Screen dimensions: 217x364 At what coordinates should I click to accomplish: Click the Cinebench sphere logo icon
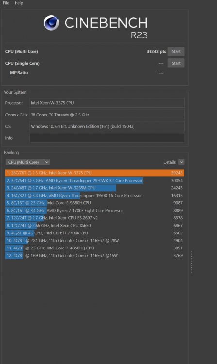[51, 23]
